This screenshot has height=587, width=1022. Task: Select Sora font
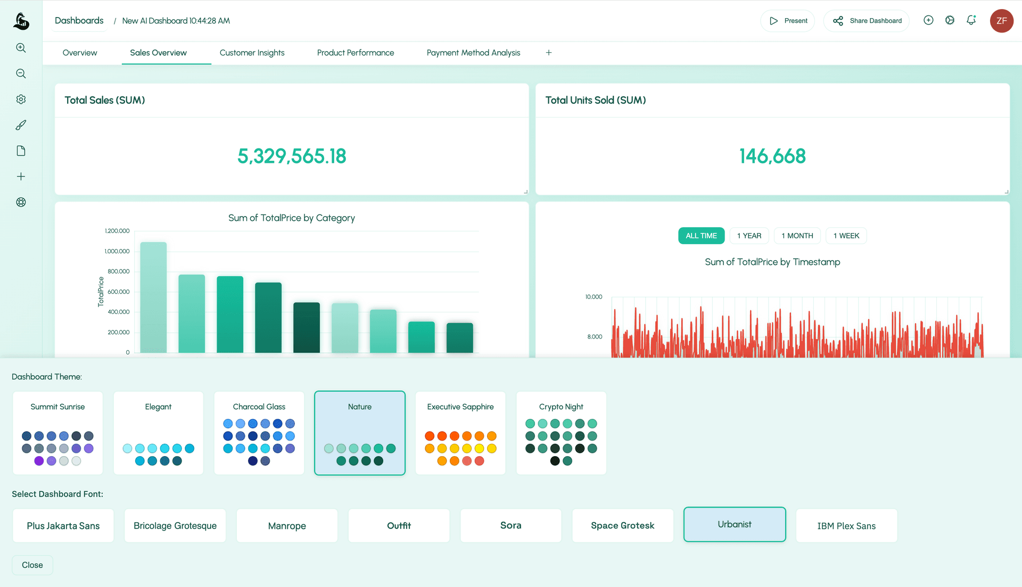[x=511, y=526]
